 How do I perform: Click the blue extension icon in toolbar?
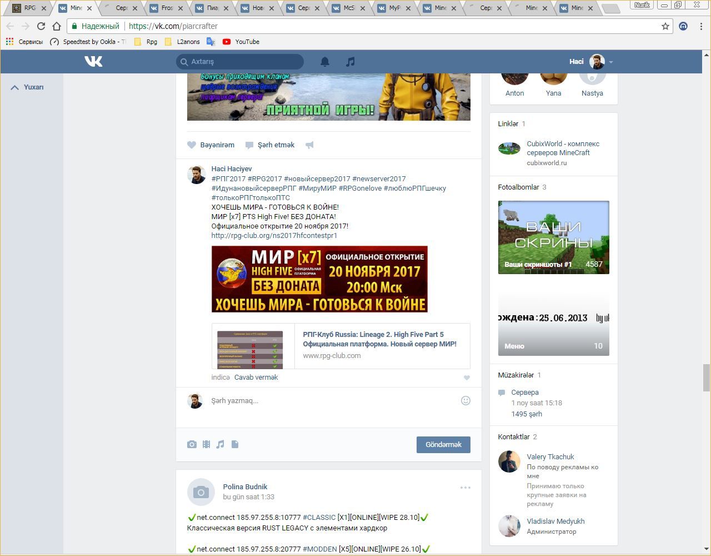pos(683,26)
